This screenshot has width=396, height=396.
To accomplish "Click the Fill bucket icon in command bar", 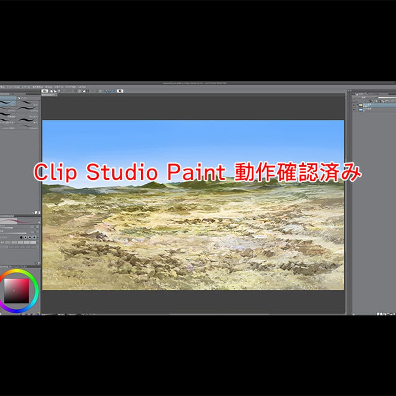I will point(84,91).
